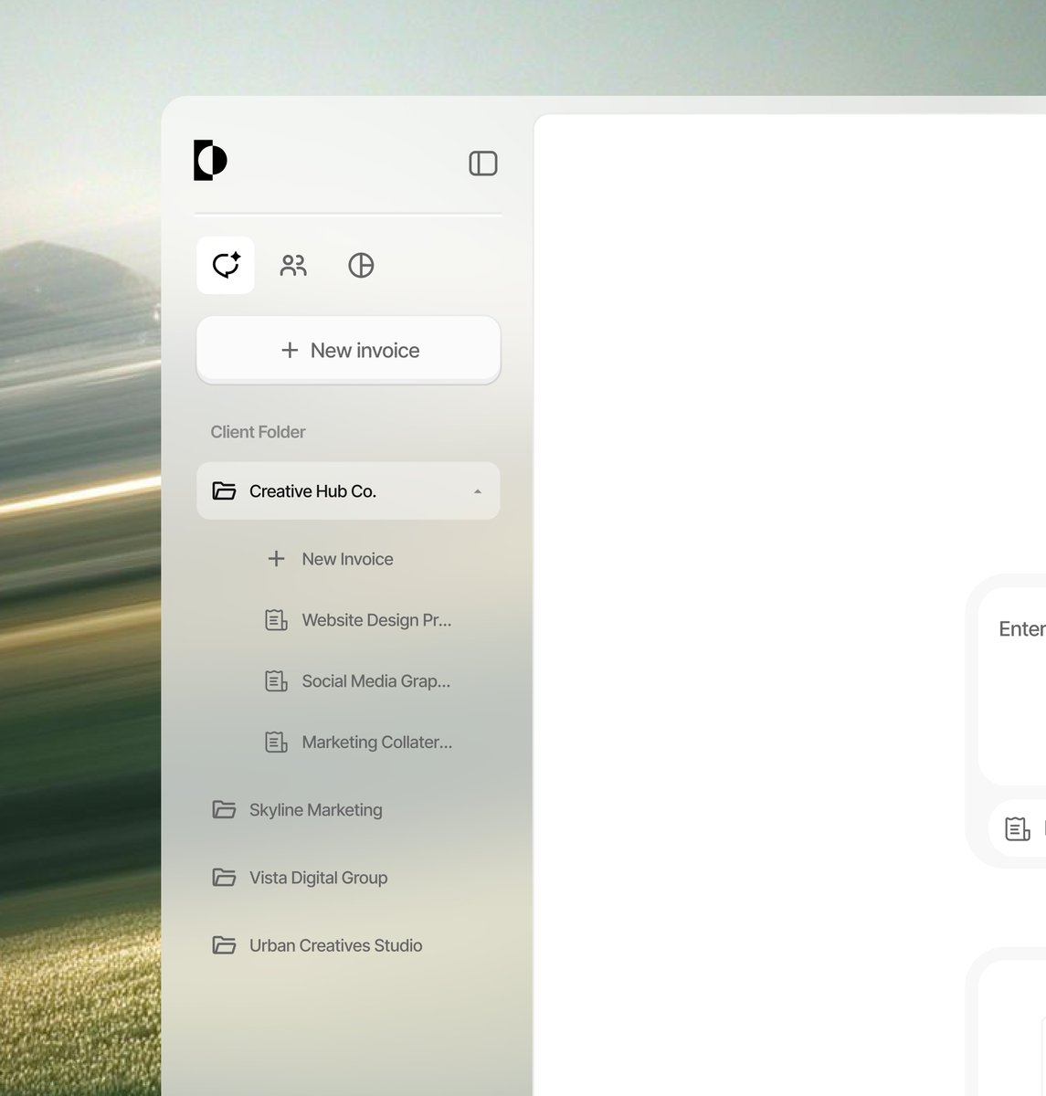Click plus icon beside nested New Invoice
The width and height of the screenshot is (1046, 1096).
(276, 558)
